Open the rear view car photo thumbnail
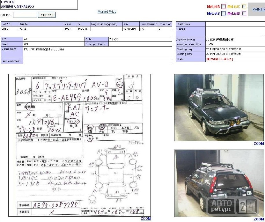Image resolution: width=265 pixels, height=222 pixels. [x=219, y=183]
